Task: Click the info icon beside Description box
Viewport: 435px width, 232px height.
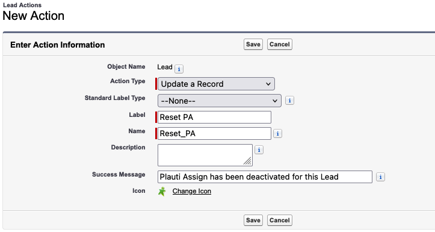Action: (x=259, y=150)
